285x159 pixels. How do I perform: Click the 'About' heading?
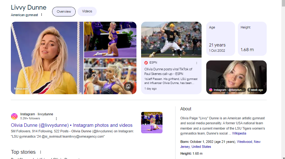coord(185,109)
